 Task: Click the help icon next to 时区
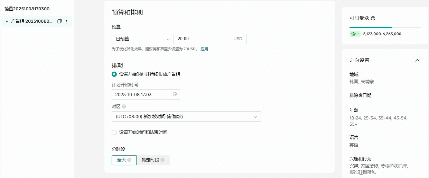pyautogui.click(x=124, y=107)
